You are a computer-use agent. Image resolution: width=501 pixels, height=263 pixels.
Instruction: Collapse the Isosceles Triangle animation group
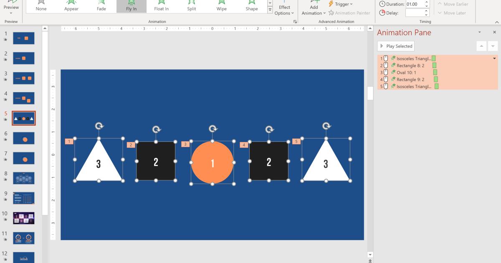tap(494, 58)
